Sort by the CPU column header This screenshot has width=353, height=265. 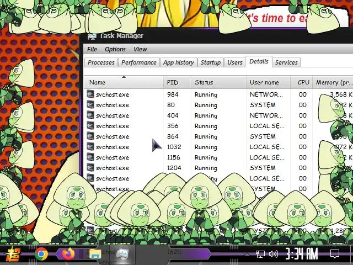tap(302, 82)
